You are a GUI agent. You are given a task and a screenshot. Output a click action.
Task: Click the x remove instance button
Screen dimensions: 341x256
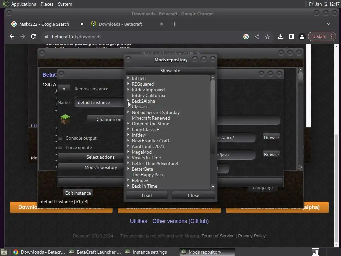(x=64, y=89)
